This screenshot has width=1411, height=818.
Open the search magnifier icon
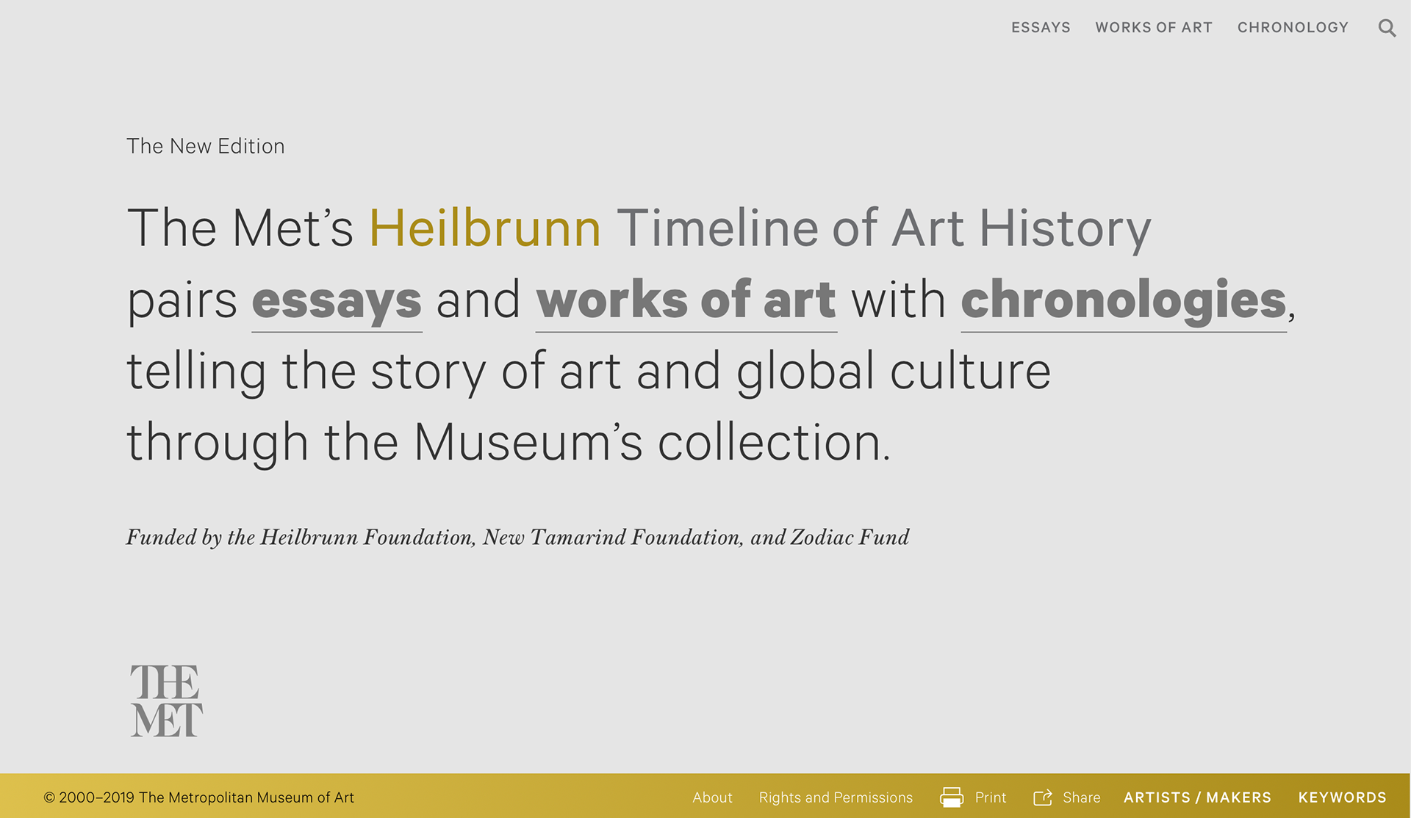click(x=1387, y=28)
